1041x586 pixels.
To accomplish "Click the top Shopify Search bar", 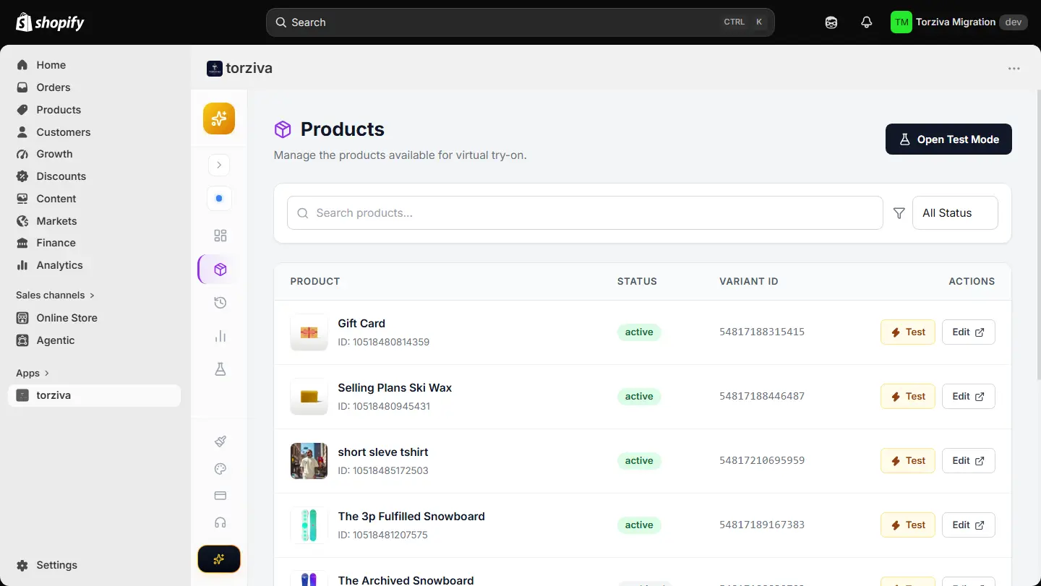I will coord(520,22).
